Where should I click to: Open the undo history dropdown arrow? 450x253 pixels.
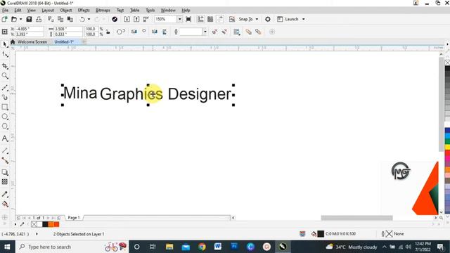89,19
